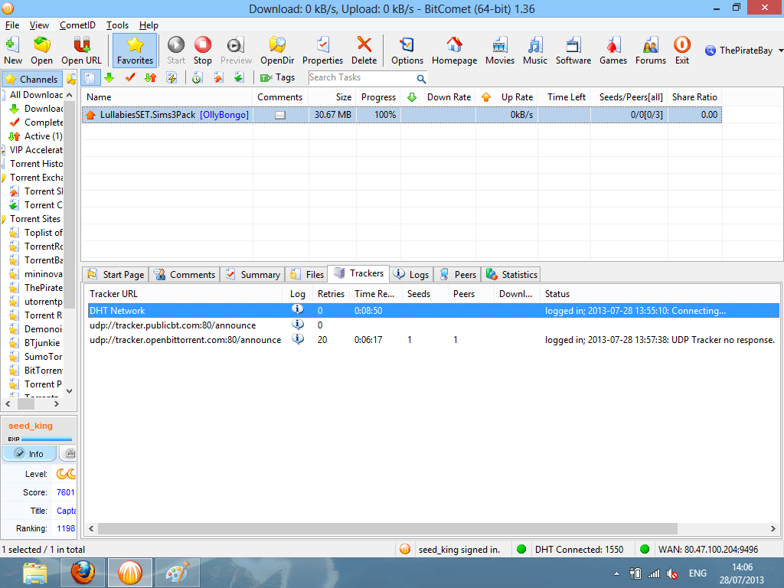Select the DHT Network tracker row
Image resolution: width=784 pixels, height=588 pixels.
(x=433, y=311)
